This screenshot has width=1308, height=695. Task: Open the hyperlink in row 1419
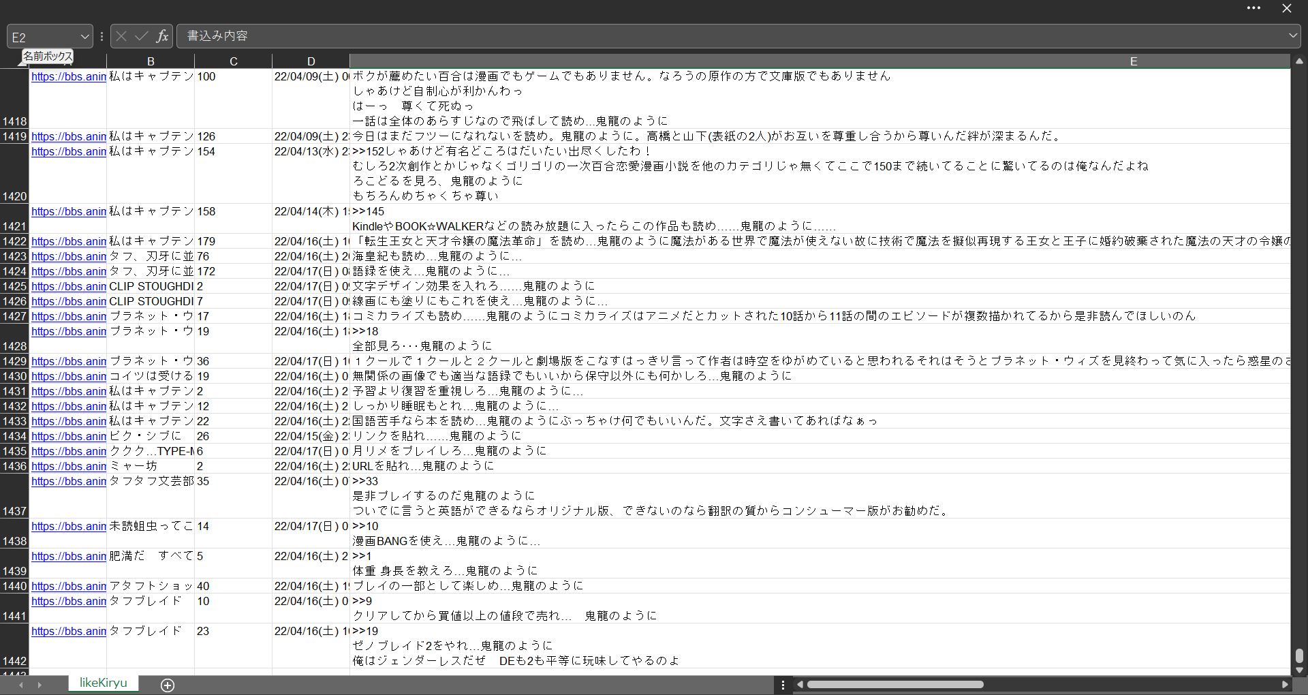68,137
